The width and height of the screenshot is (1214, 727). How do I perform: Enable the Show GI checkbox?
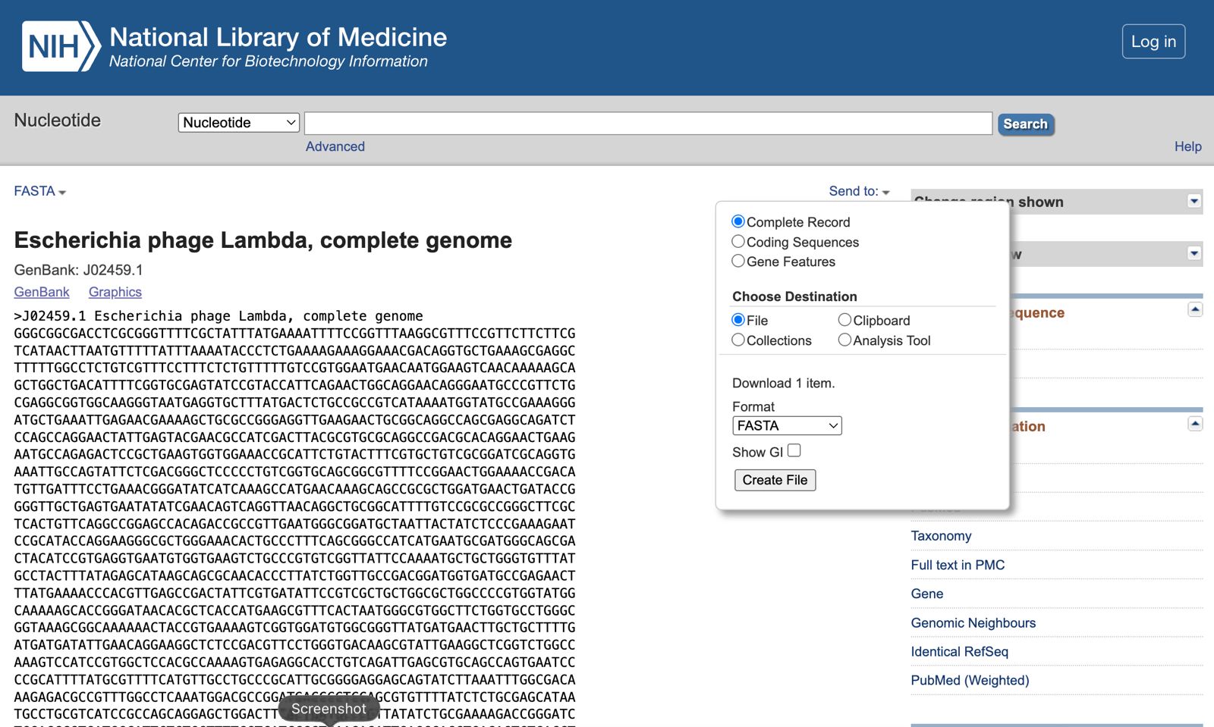pos(794,450)
